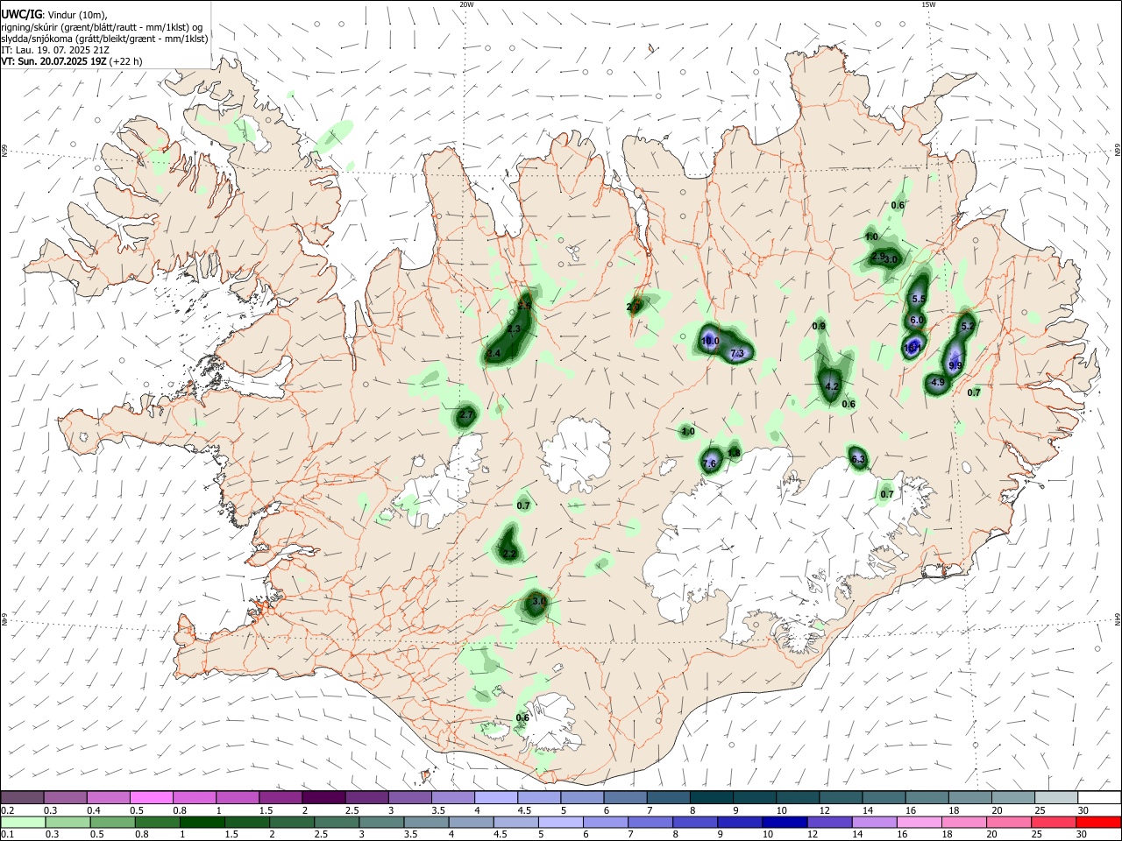Click the 2.0 precipitation label
This screenshot has height=841, width=1122.
634,307
